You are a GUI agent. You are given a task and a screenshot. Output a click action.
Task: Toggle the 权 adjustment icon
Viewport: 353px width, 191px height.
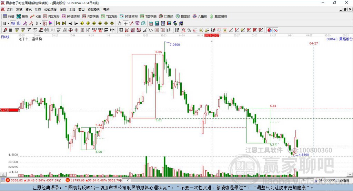pos(45,23)
